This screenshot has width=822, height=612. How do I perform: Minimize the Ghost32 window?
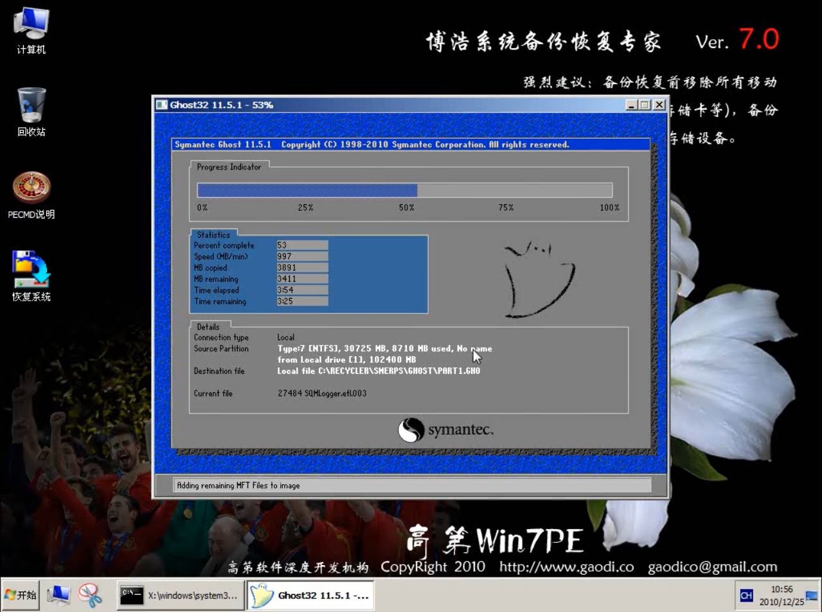(632, 105)
